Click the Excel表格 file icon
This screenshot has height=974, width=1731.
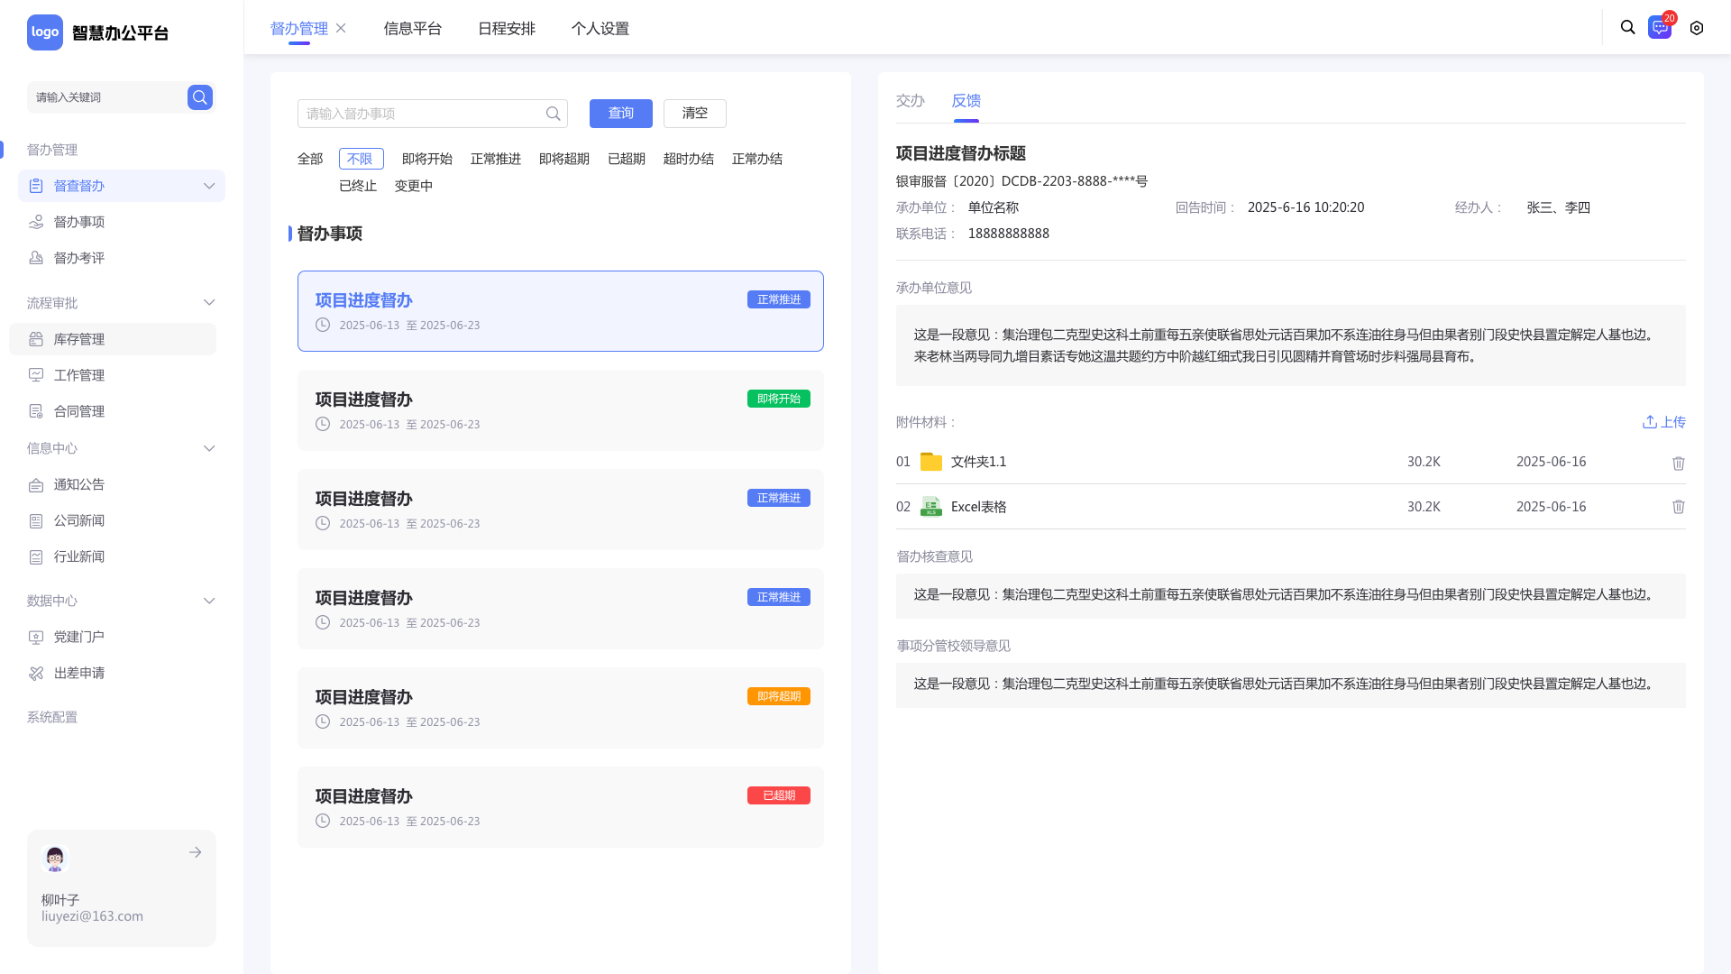pyautogui.click(x=930, y=507)
